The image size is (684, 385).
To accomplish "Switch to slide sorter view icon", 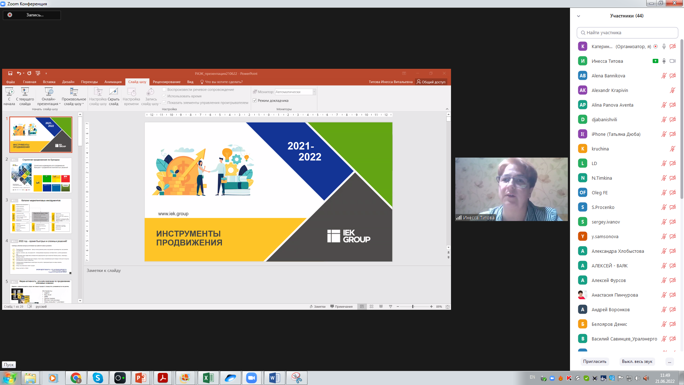I will (372, 307).
